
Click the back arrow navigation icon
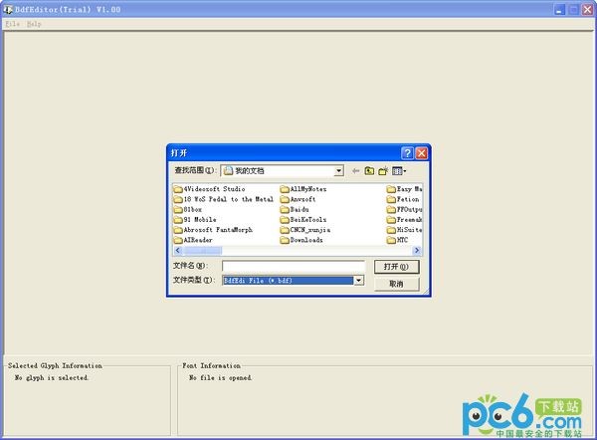(x=355, y=171)
